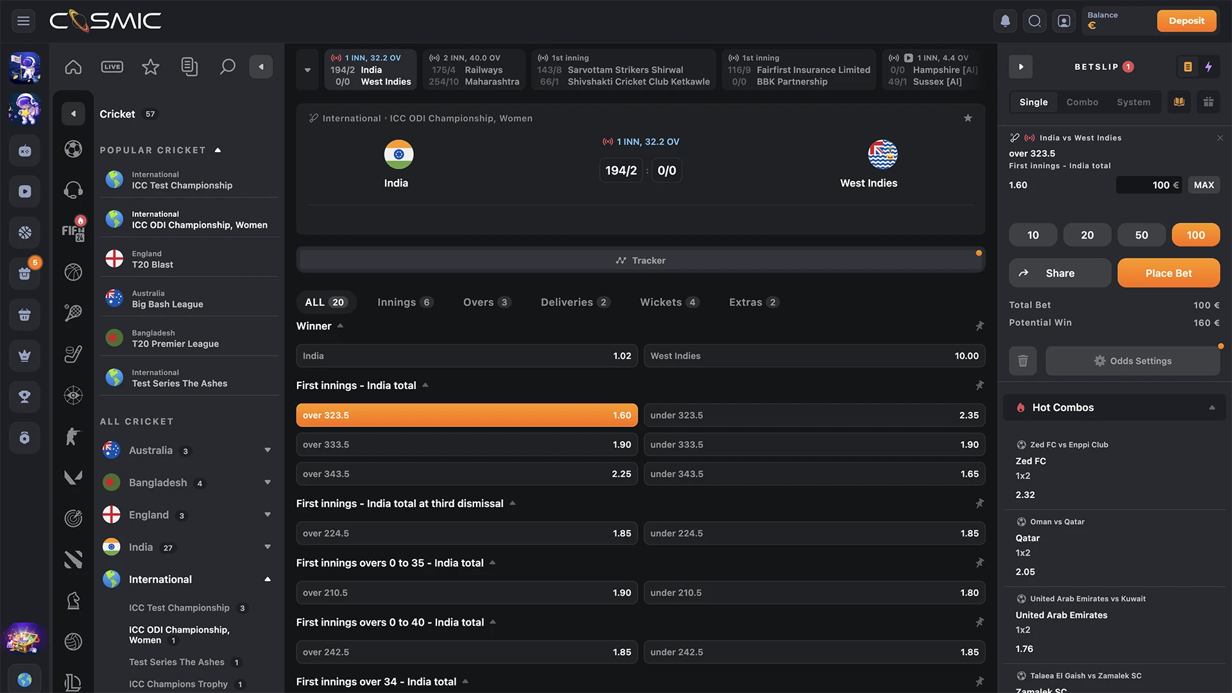Switch to the Overs tab
The height and width of the screenshot is (693, 1232).
(x=486, y=302)
